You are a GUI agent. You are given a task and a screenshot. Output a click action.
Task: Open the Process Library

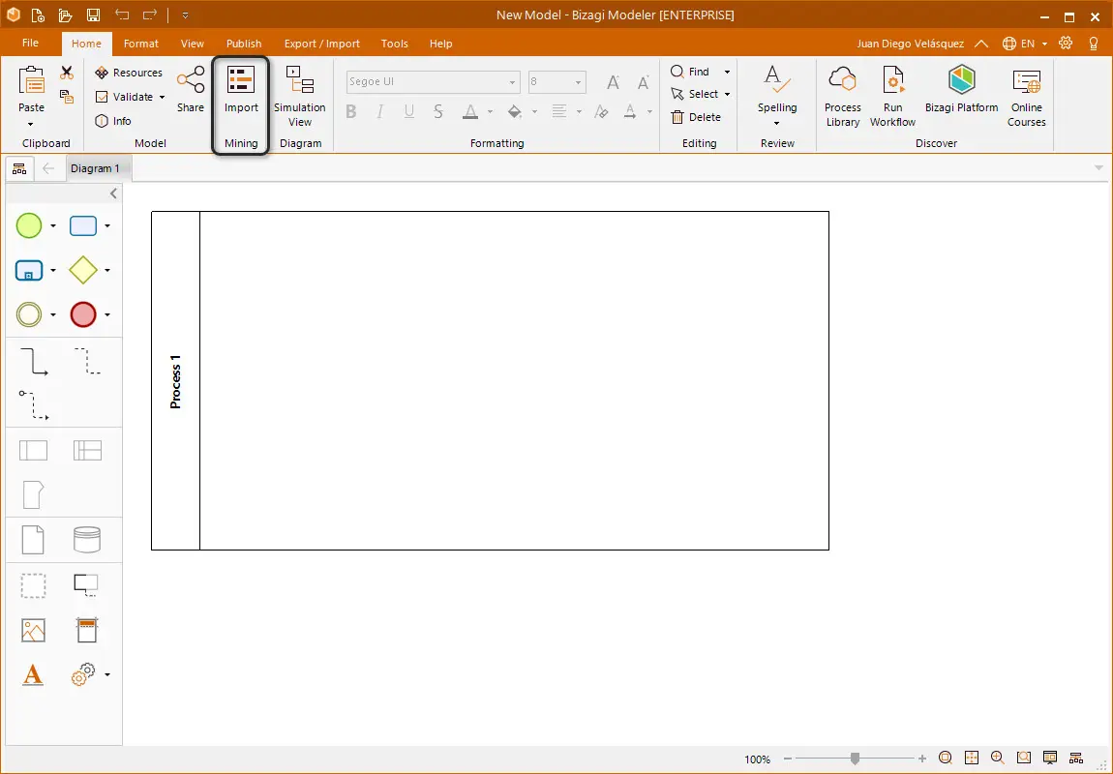[843, 97]
